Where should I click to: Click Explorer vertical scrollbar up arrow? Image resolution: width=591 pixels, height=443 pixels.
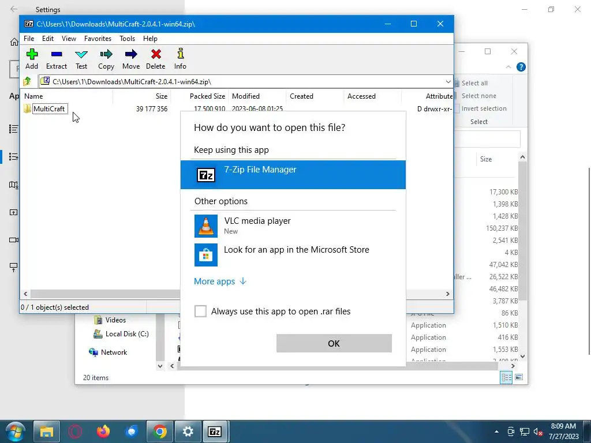click(x=522, y=157)
